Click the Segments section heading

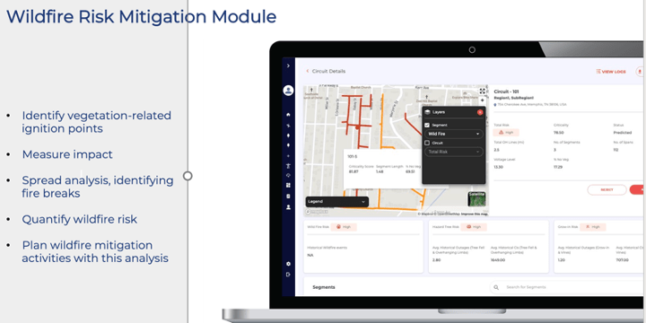324,287
